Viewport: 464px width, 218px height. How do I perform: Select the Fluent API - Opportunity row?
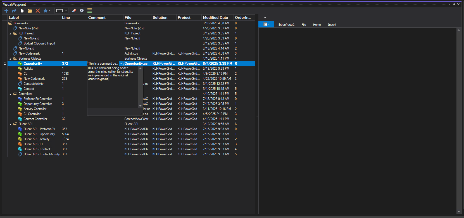tap(131, 134)
